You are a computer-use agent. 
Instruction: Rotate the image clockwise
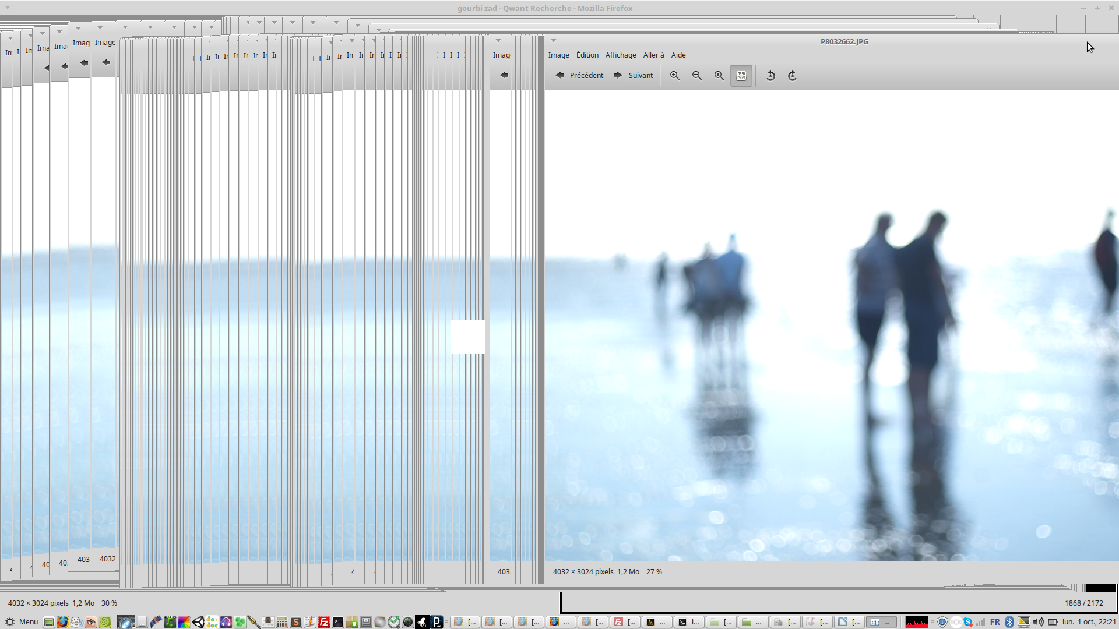(793, 76)
